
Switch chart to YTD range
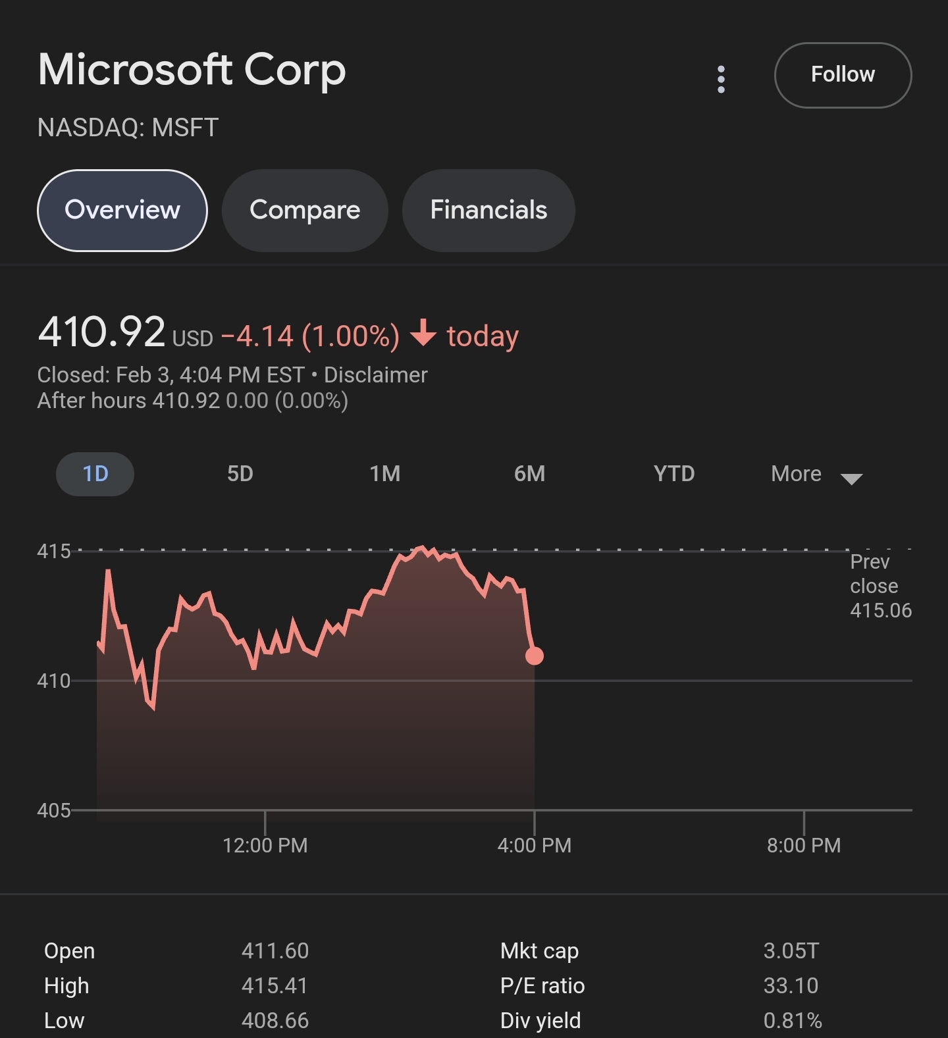point(674,474)
